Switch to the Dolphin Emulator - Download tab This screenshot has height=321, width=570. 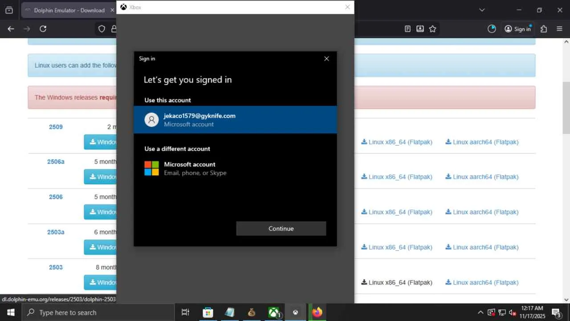68,10
